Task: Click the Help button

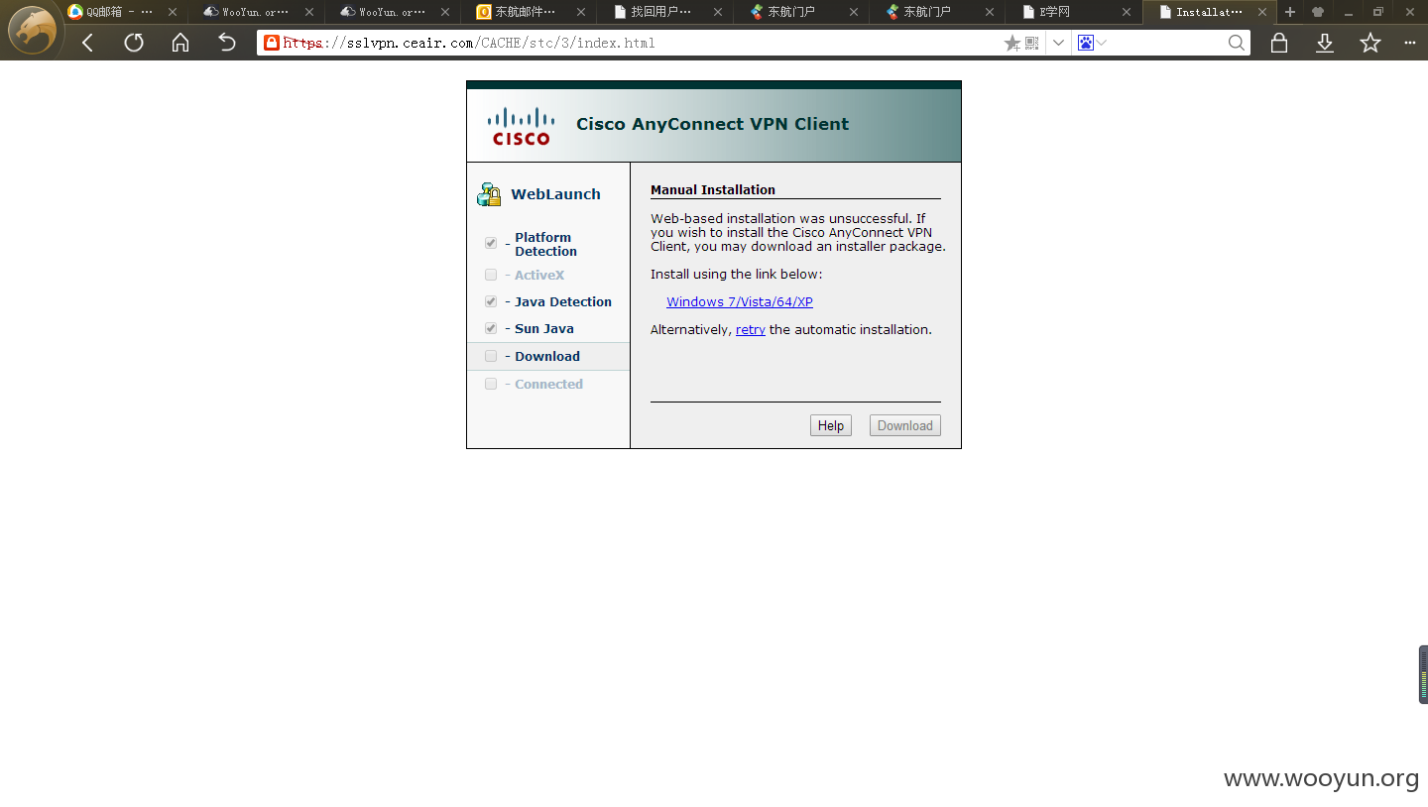Action: [x=831, y=425]
